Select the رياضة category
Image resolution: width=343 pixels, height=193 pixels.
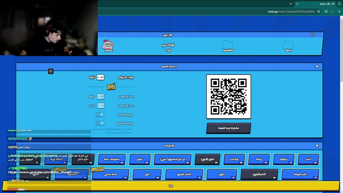point(259,159)
